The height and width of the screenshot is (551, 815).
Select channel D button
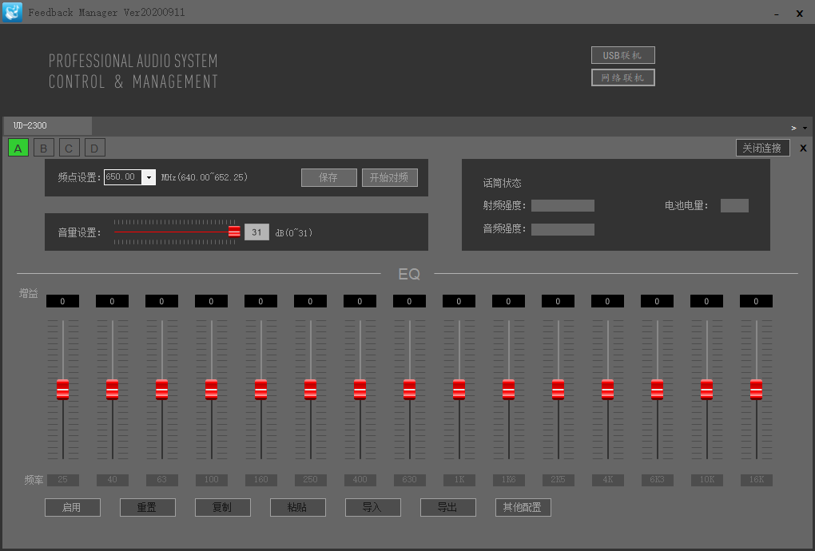[x=94, y=148]
